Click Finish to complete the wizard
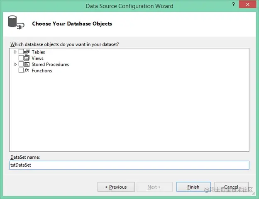The height and width of the screenshot is (199, 259). 193,187
